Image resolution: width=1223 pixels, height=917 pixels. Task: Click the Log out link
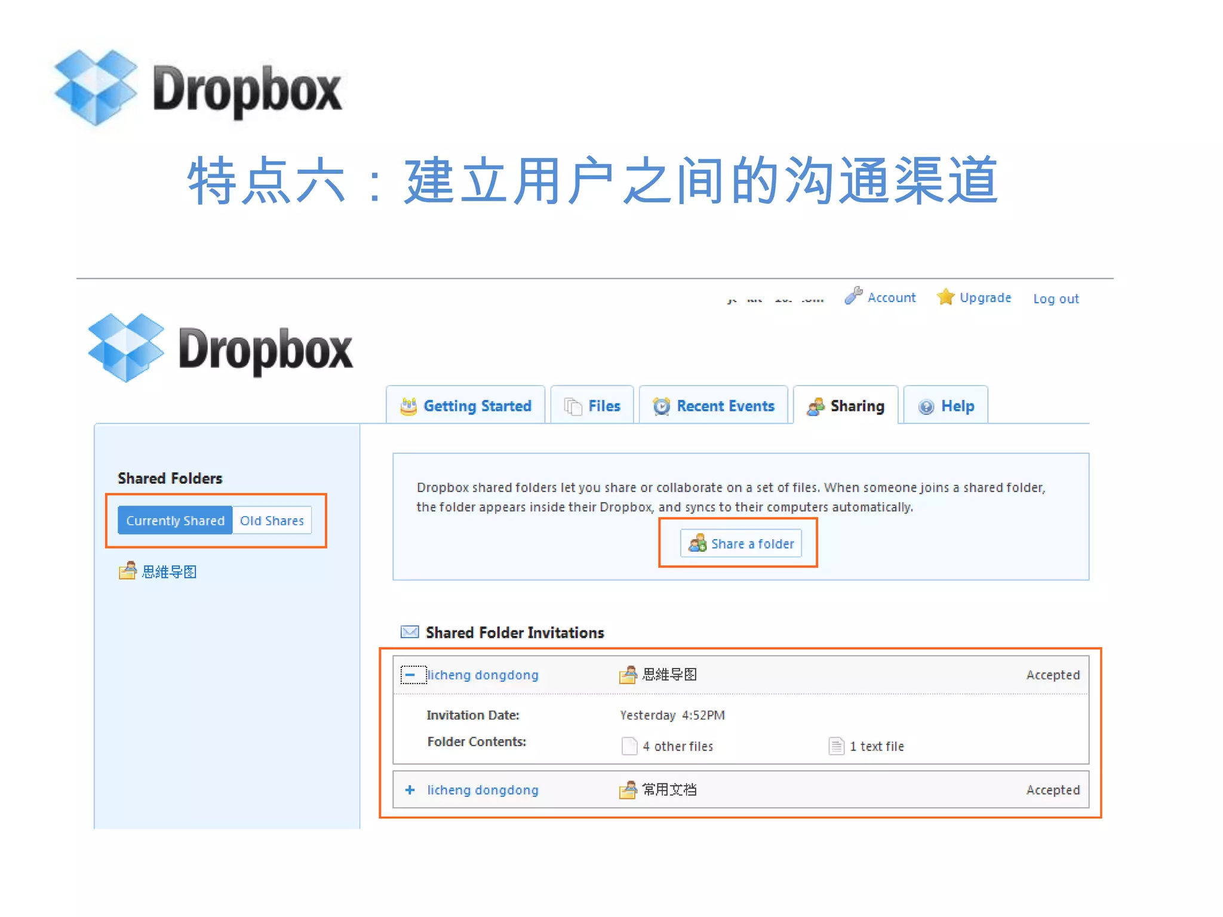point(1056,299)
